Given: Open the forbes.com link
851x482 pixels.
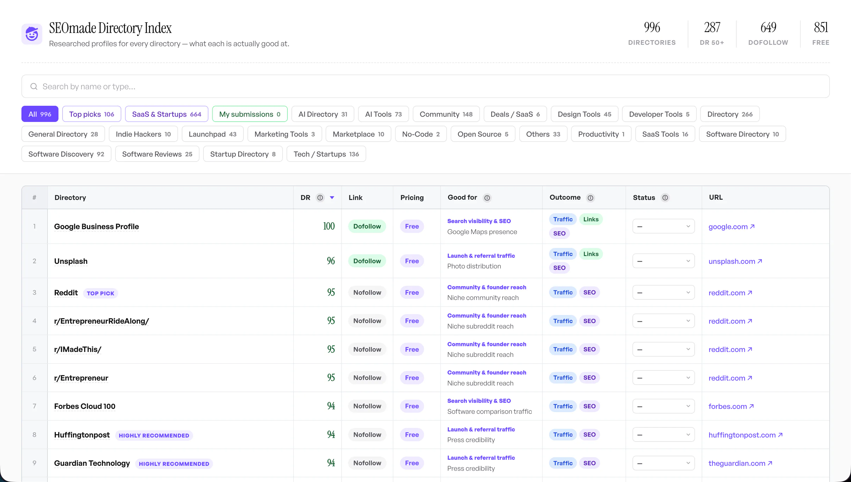Looking at the screenshot, I should (731, 407).
